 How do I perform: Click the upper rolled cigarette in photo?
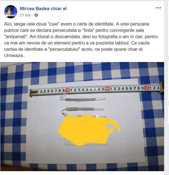tap(83, 98)
